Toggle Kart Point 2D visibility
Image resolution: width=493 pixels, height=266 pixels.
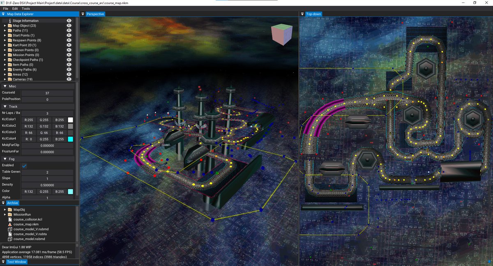coord(69,45)
